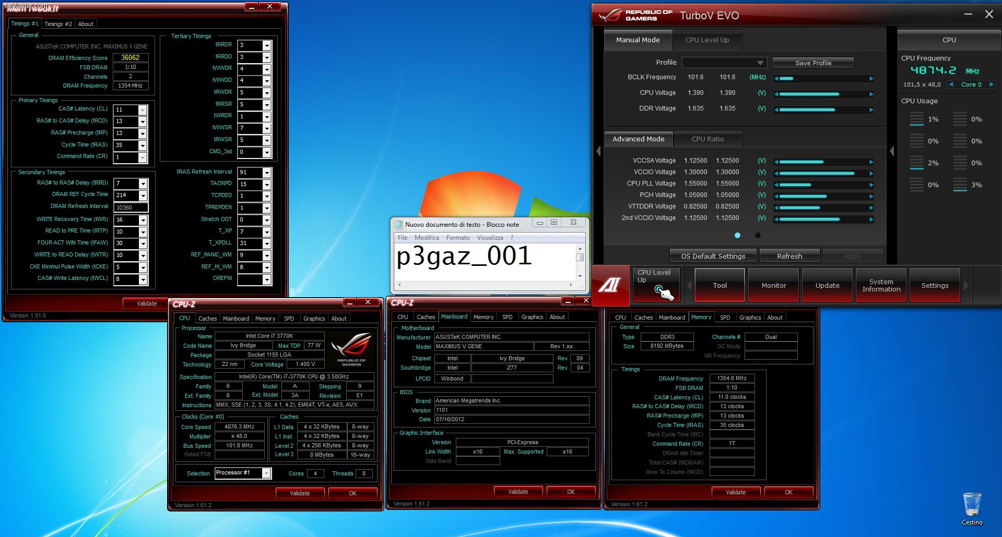The image size is (1002, 537).
Task: Decrease PCH Voltage with left arrow
Action: tap(776, 197)
